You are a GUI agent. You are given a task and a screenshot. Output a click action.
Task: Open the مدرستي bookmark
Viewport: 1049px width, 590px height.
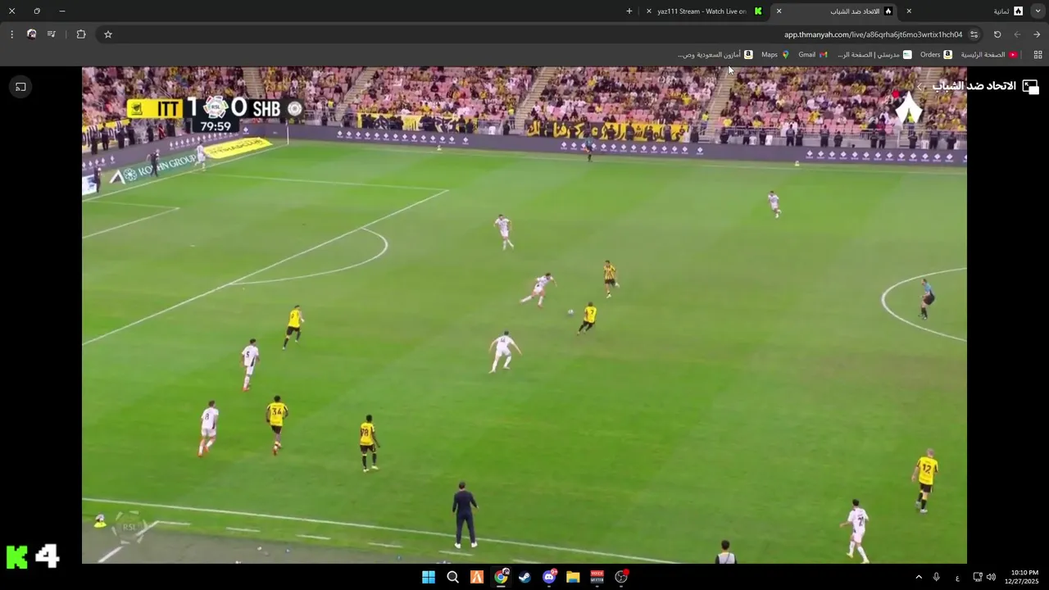pos(874,55)
